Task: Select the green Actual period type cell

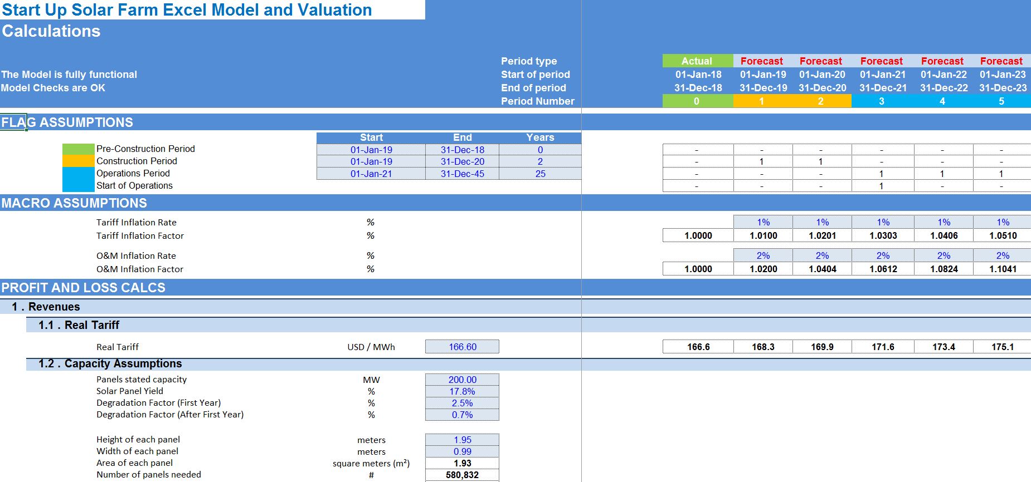Action: pyautogui.click(x=697, y=61)
